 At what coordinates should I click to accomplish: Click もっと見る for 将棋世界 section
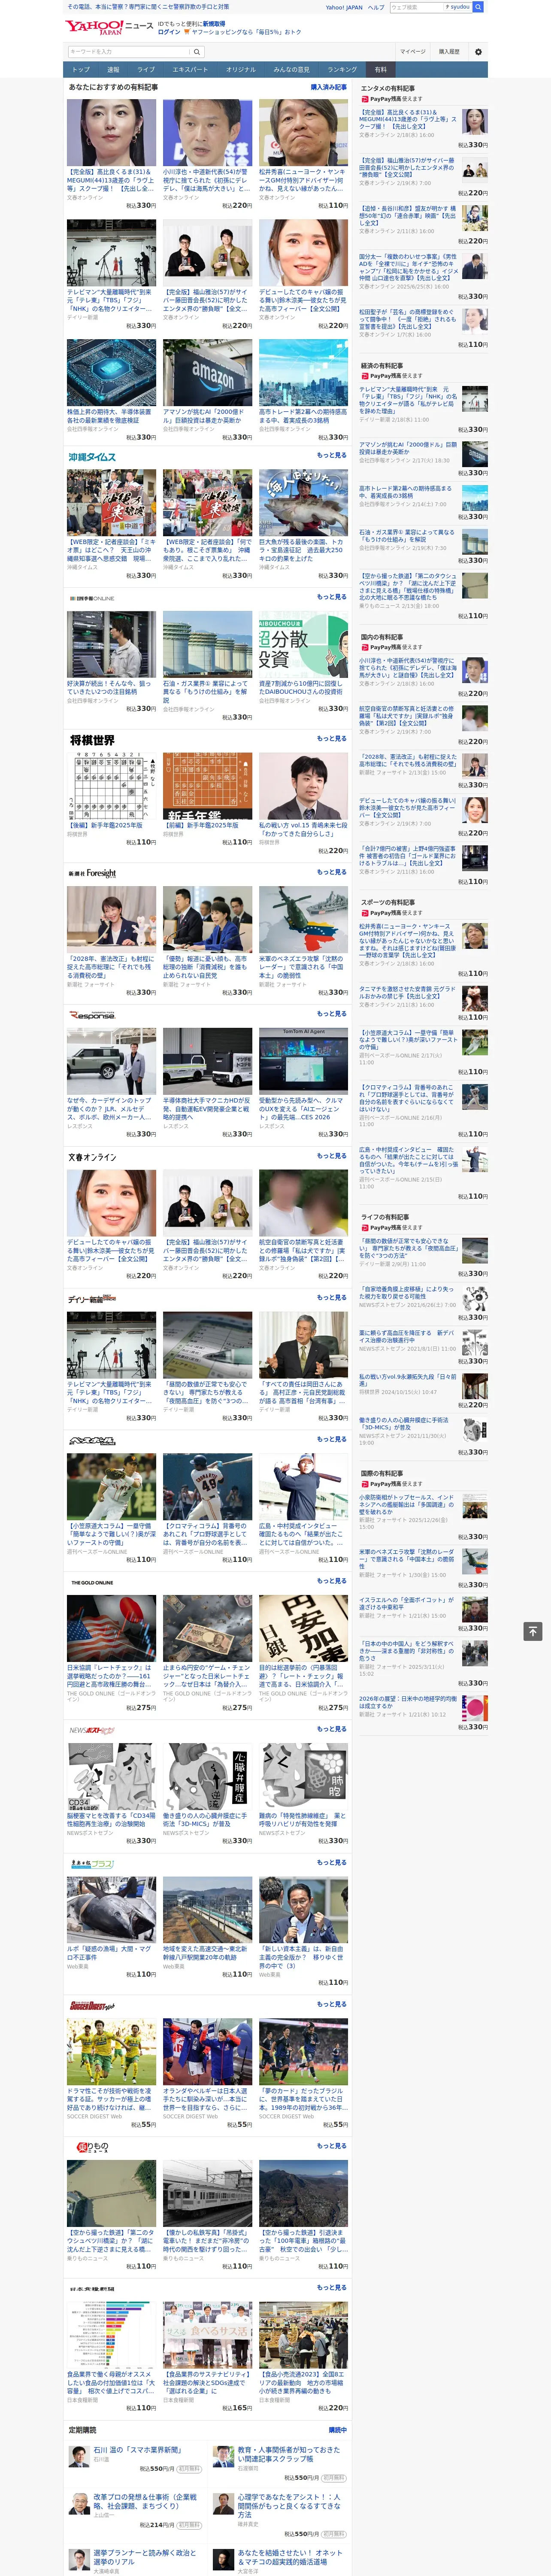click(x=332, y=738)
